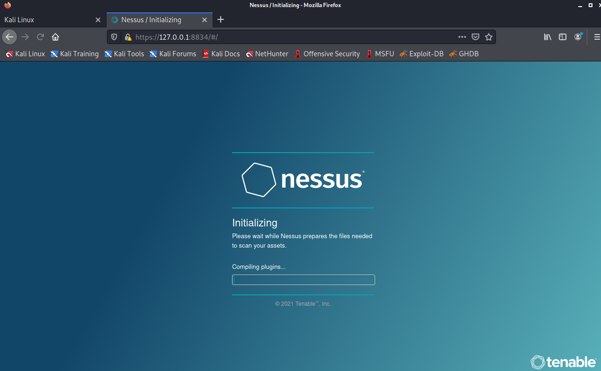Open a new tab with plus

(x=220, y=20)
